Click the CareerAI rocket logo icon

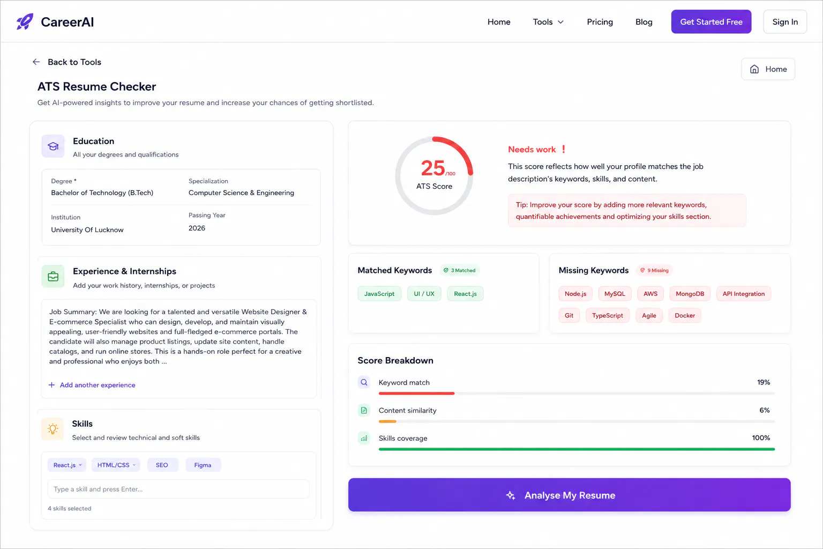point(25,21)
